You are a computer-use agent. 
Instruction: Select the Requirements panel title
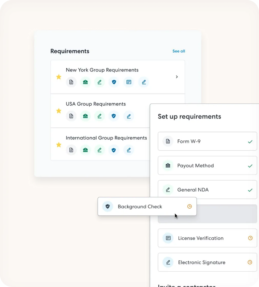[70, 51]
